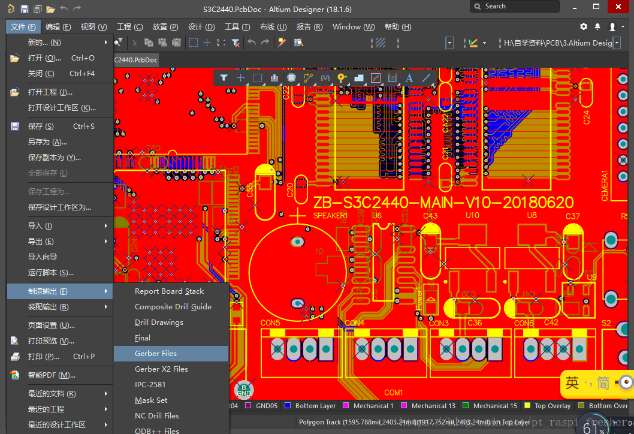Click the Top Overlay yellow color swatch

click(x=527, y=405)
